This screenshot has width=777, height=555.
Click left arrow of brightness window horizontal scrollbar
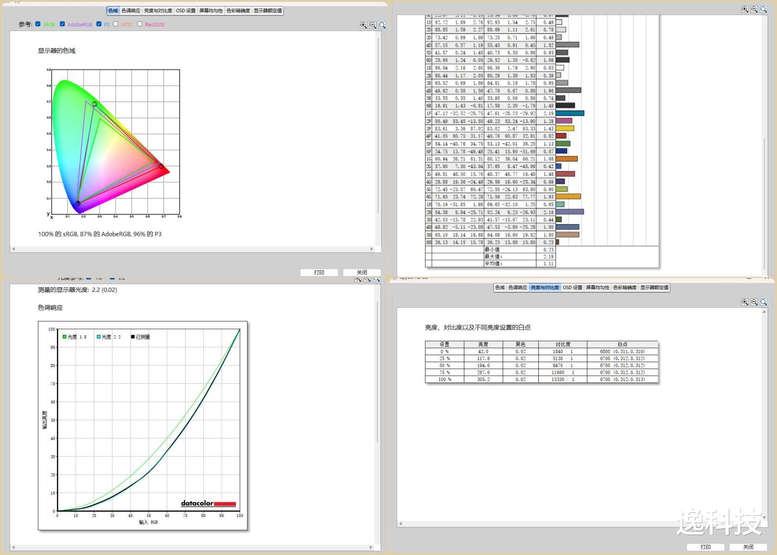click(x=401, y=524)
